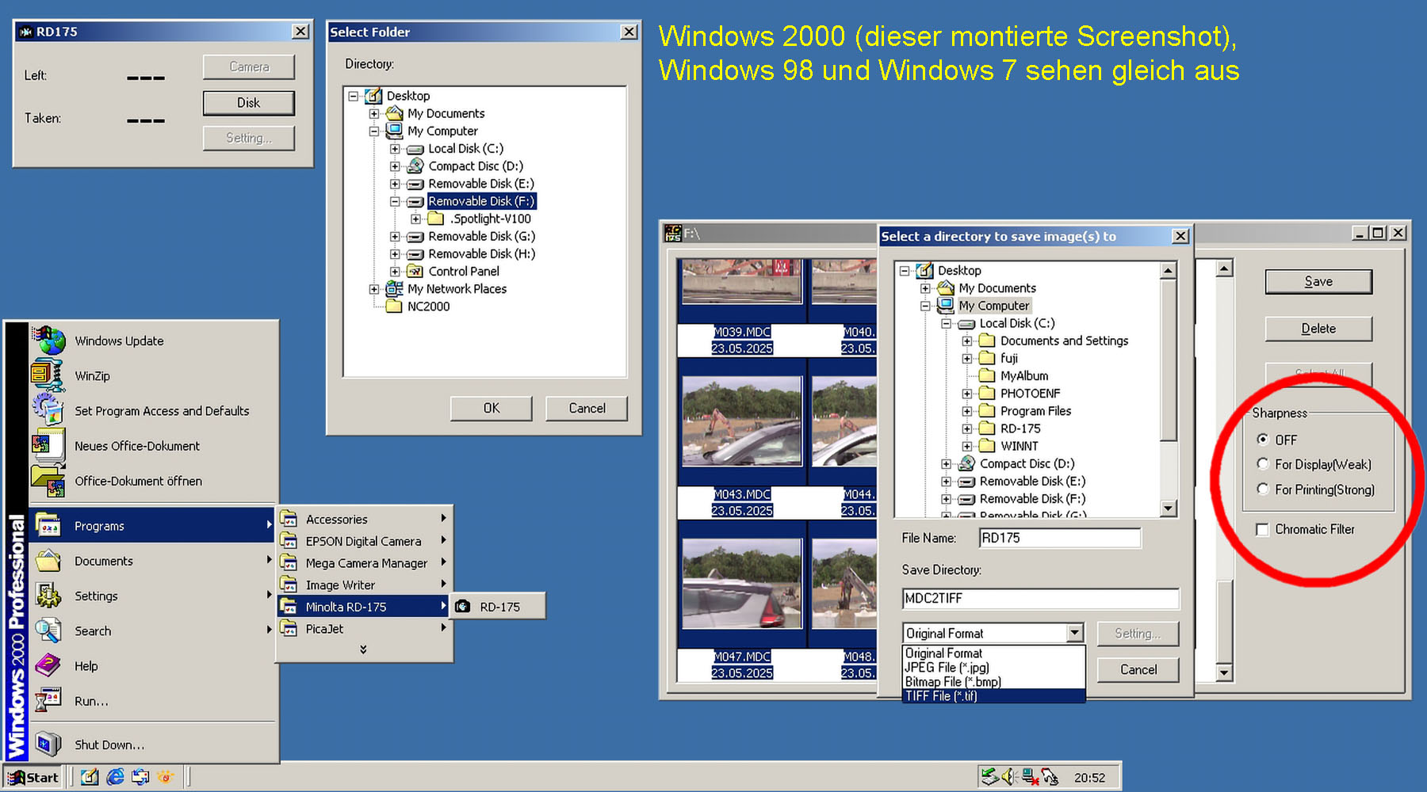Open Help from the Start menu
This screenshot has height=792, width=1427.
pos(154,666)
